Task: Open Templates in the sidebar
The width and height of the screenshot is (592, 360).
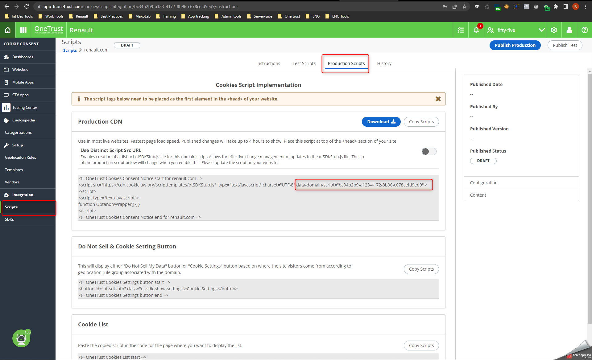Action: tap(28, 170)
